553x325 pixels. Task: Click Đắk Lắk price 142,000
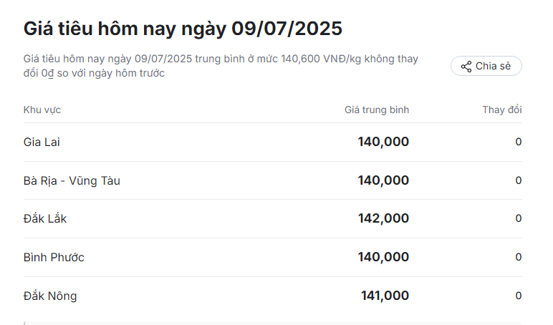[x=383, y=218]
